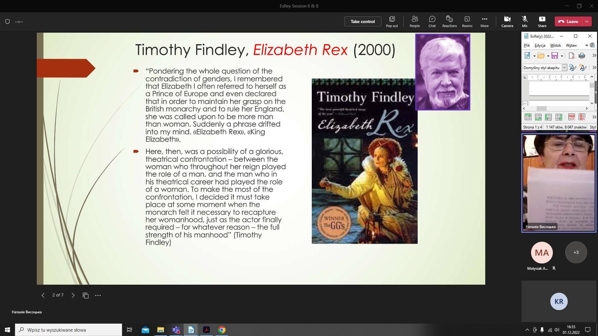The height and width of the screenshot is (336, 598).
Task: Click '2 of 7' slide counter
Action: tap(58, 295)
